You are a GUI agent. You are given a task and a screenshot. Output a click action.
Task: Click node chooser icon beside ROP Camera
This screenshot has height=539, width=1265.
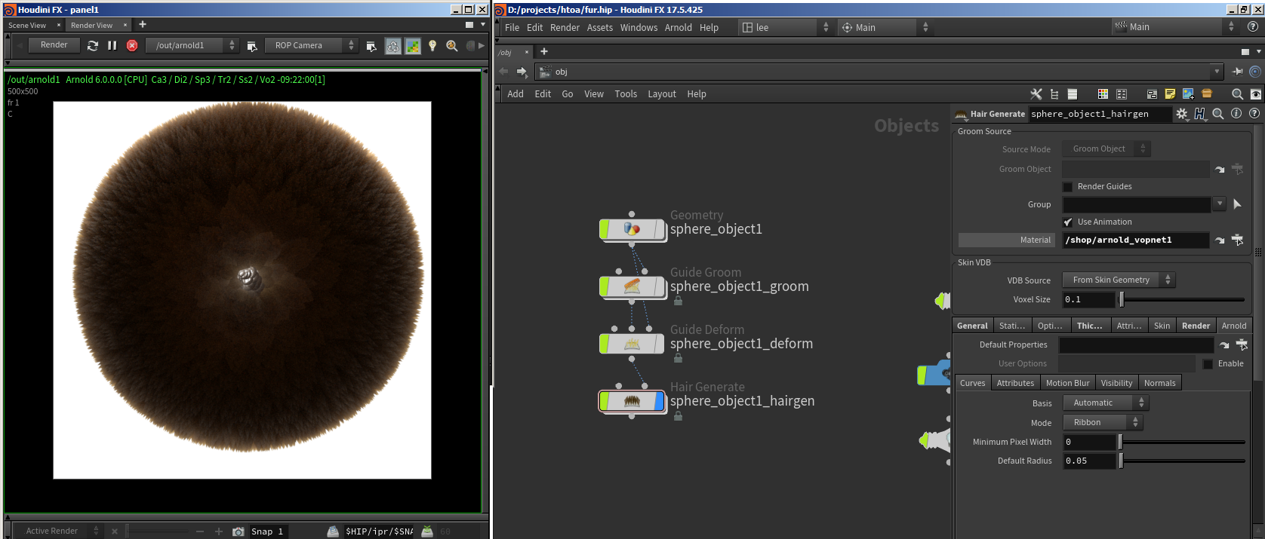pos(371,46)
